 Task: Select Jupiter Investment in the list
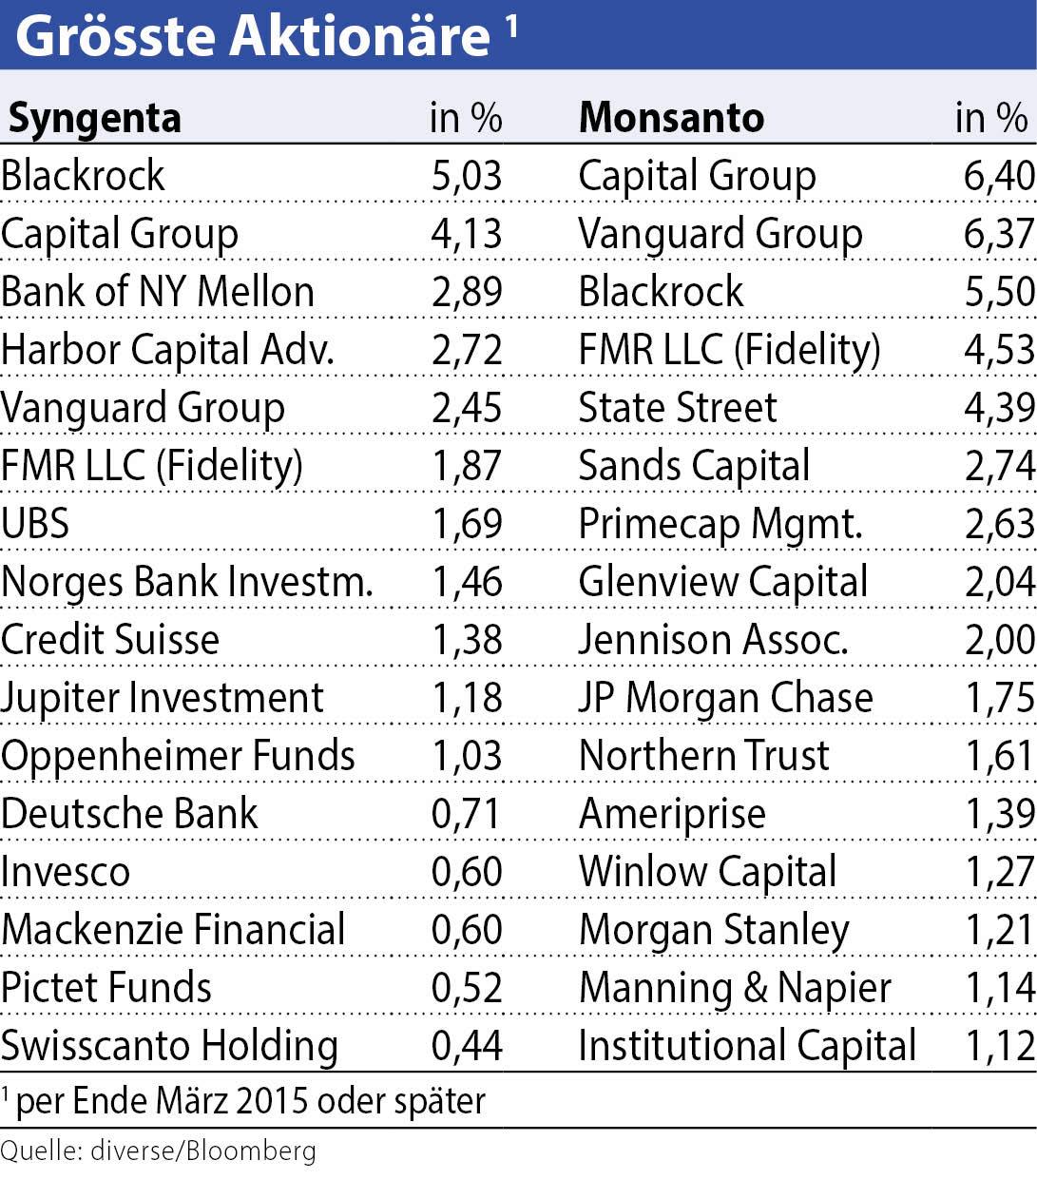coord(163,698)
